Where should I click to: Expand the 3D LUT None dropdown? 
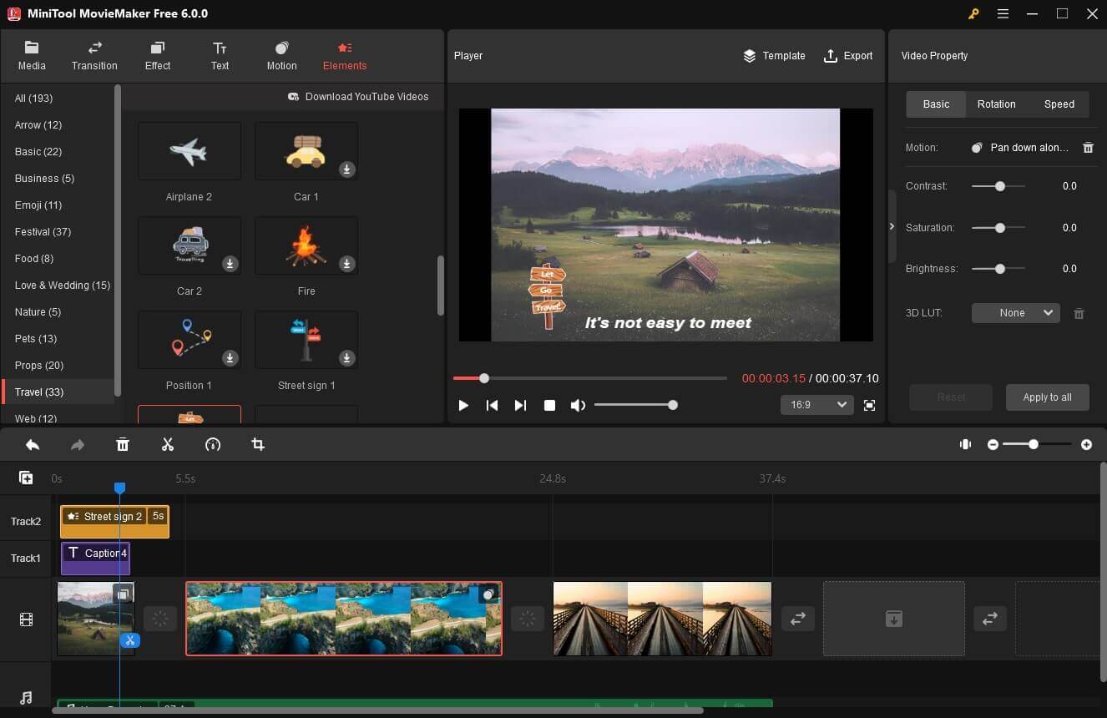click(1015, 313)
